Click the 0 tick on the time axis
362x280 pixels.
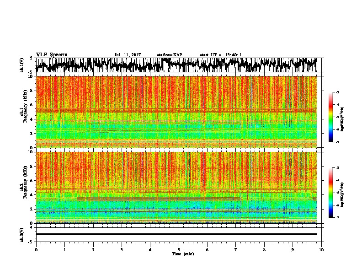click(36, 250)
